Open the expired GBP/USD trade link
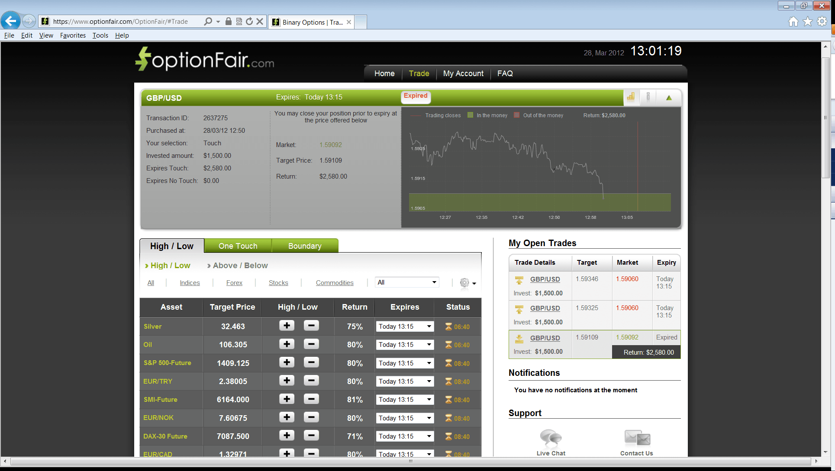The image size is (835, 471). (x=545, y=338)
